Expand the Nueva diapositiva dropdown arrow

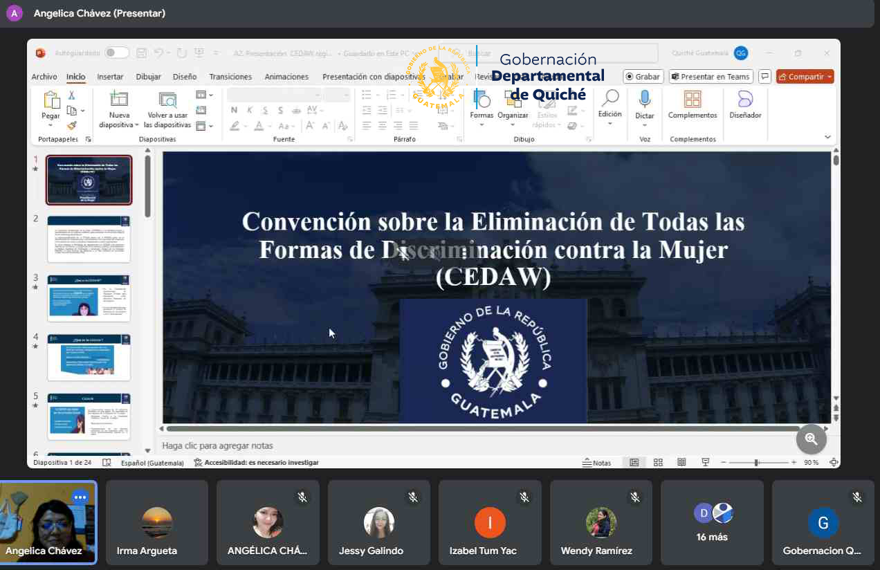pos(137,125)
